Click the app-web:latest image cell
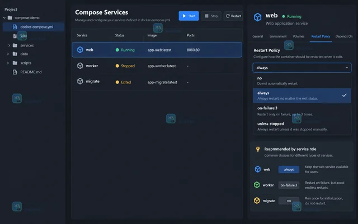 click(x=159, y=50)
